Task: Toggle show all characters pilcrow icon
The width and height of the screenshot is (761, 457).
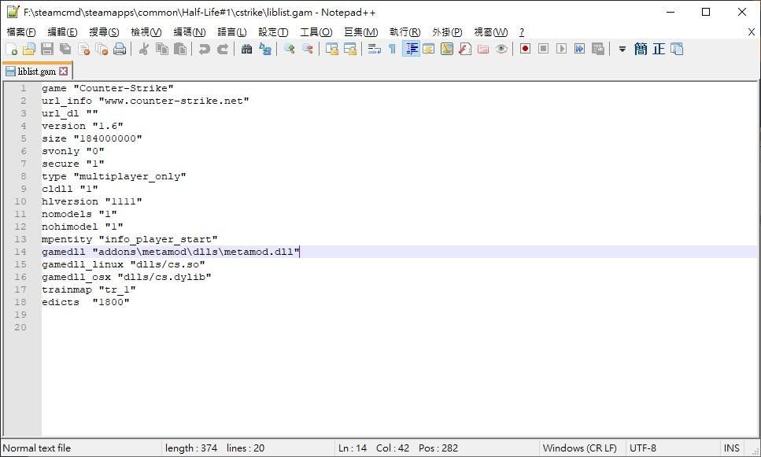Action: click(x=392, y=49)
